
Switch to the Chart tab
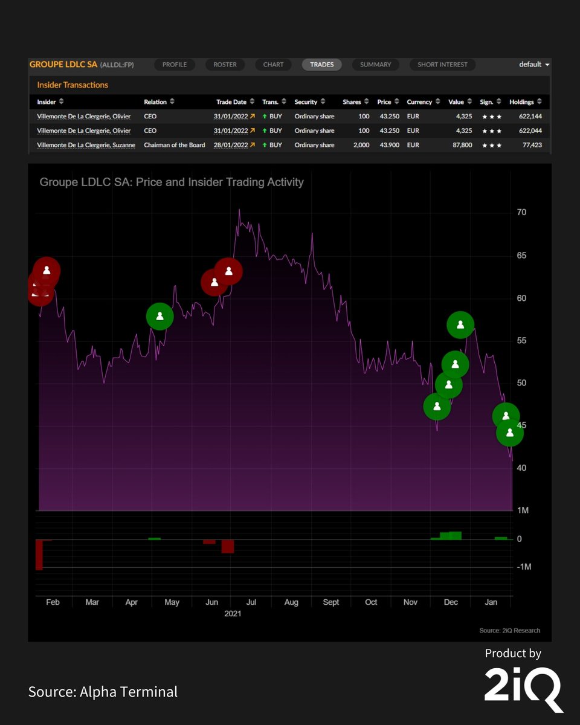coord(273,65)
